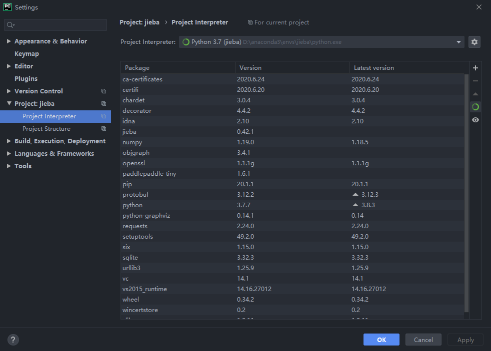This screenshot has height=351, width=491.
Task: Sort by the Latest version column header
Action: click(x=409, y=68)
